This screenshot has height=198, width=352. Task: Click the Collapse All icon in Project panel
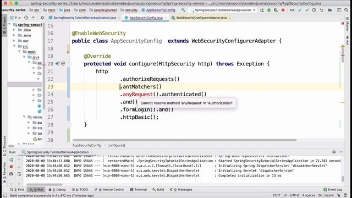point(33,18)
